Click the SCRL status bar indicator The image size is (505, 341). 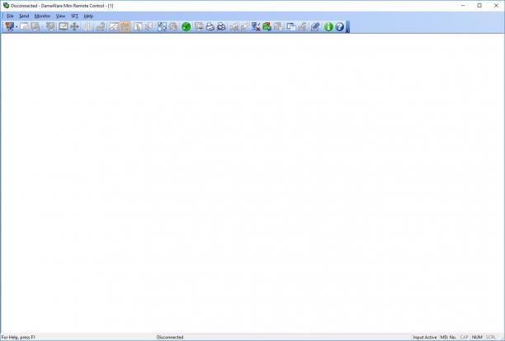[x=490, y=337]
